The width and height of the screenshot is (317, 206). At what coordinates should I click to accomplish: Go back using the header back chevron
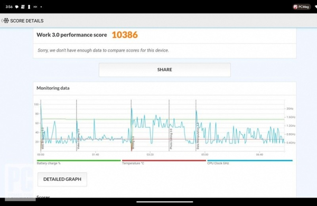pyautogui.click(x=2, y=21)
